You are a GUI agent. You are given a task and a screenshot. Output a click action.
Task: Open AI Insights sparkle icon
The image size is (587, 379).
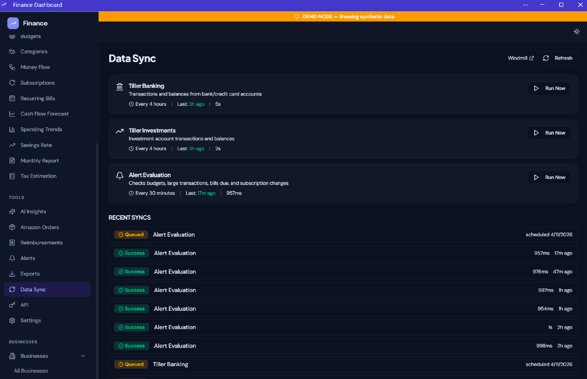(11, 211)
